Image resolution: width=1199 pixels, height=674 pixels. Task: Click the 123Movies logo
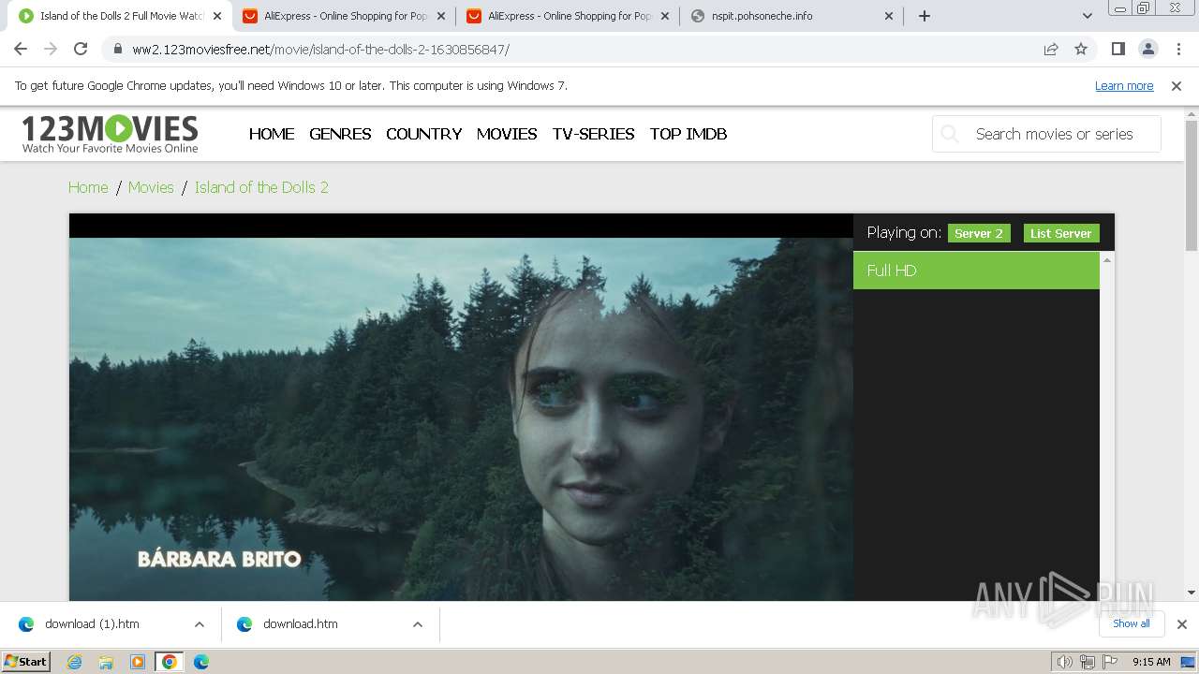pos(110,134)
